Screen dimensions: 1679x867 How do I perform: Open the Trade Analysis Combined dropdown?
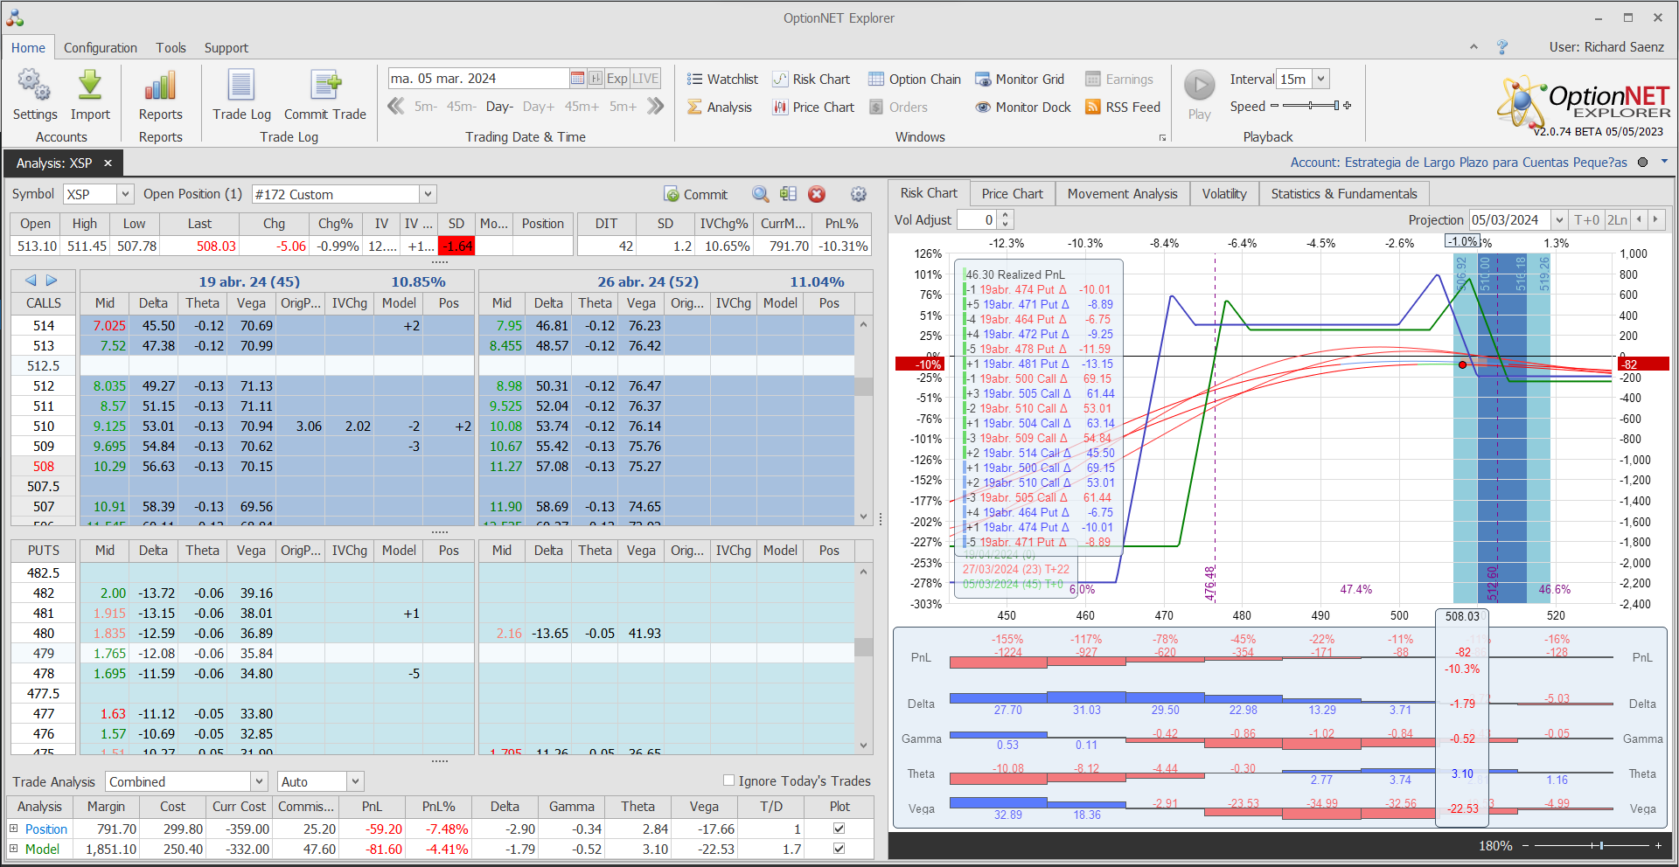(x=259, y=781)
